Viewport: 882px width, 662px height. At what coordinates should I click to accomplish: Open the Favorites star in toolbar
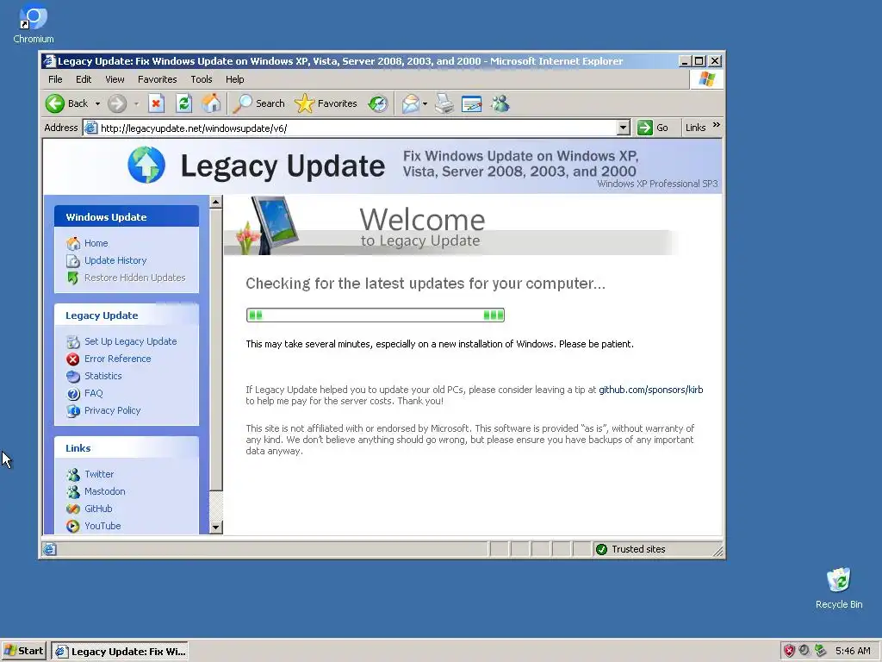tap(326, 103)
